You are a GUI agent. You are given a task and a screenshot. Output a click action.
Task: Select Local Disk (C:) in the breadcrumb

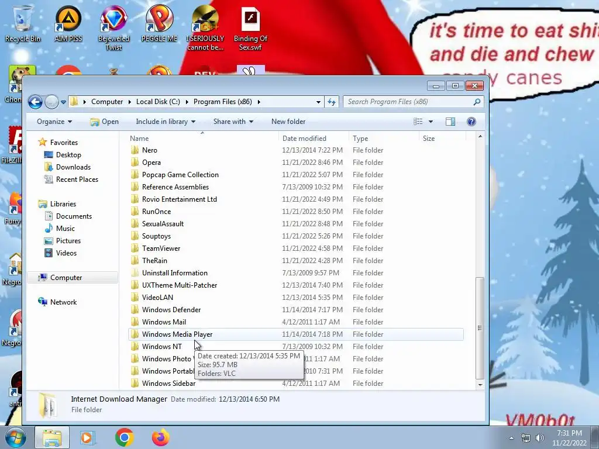pos(158,102)
